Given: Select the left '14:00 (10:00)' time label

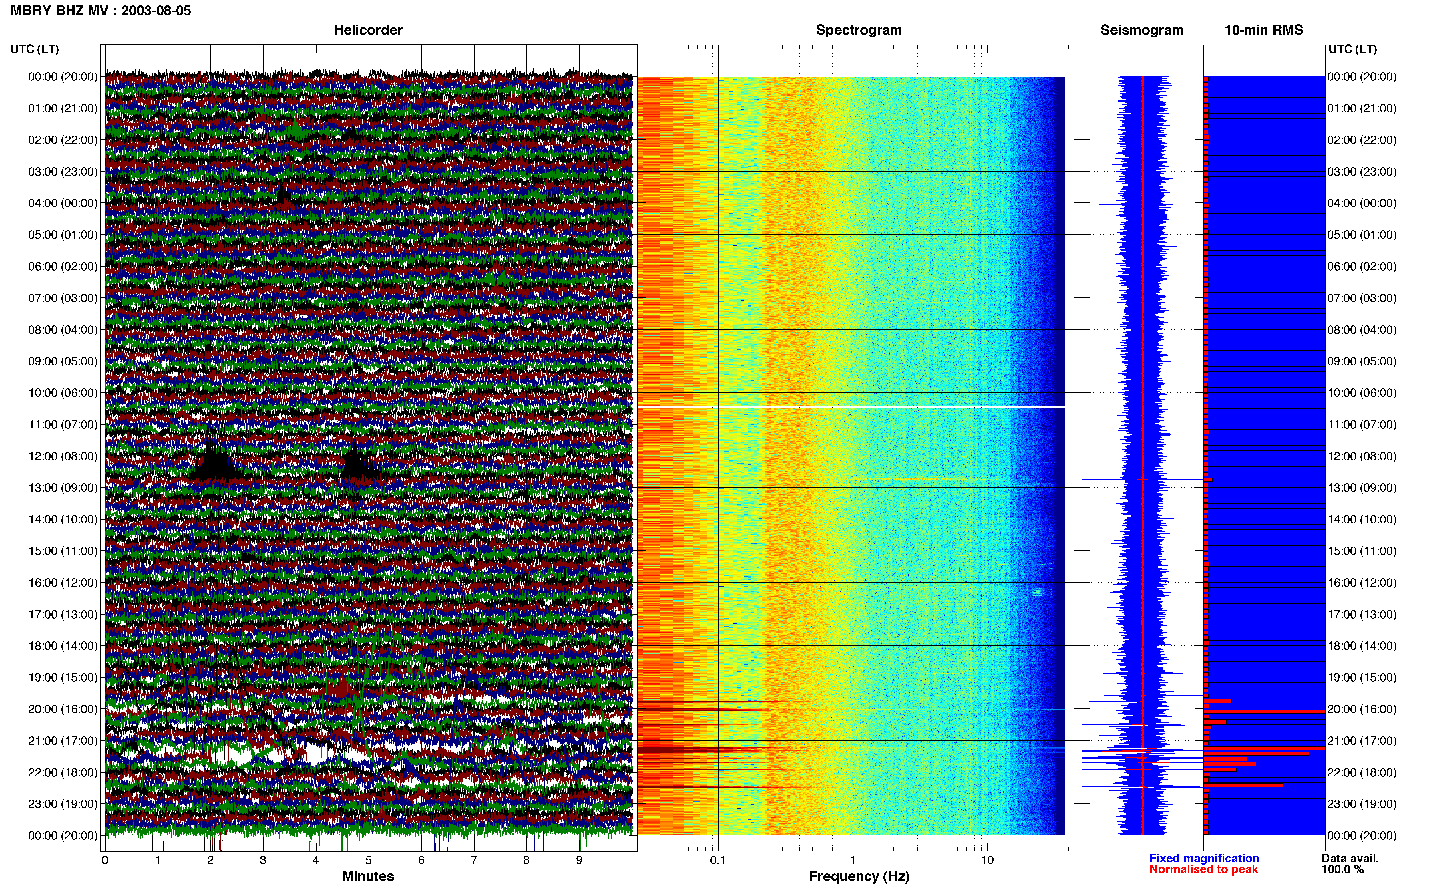Looking at the screenshot, I should [x=63, y=520].
